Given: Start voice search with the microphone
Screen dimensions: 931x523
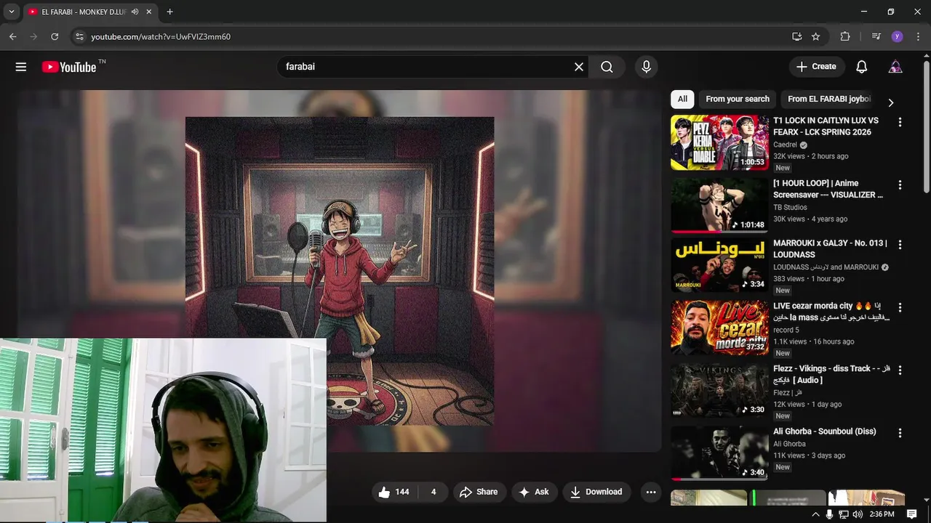Looking at the screenshot, I should (646, 67).
